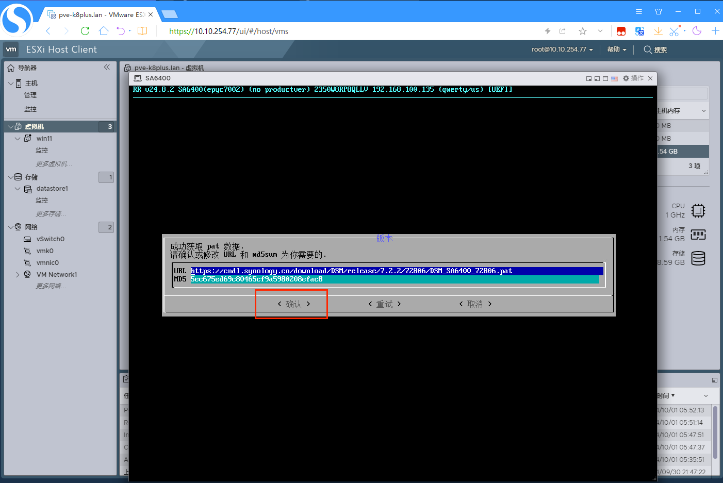Close the pve-k8plus.lan browser tab
This screenshot has height=483, width=723.
click(x=151, y=14)
